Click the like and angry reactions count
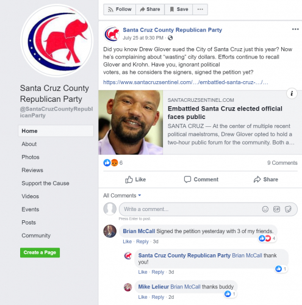 (x=113, y=163)
